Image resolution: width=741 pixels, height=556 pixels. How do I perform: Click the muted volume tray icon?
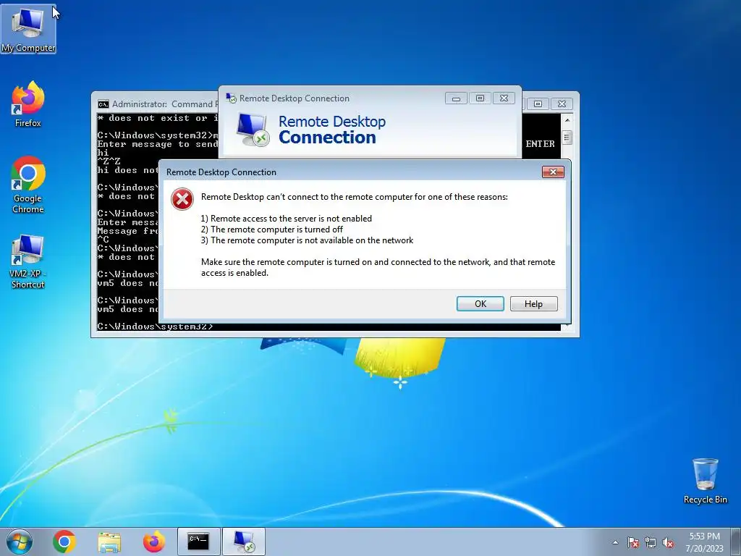click(668, 542)
